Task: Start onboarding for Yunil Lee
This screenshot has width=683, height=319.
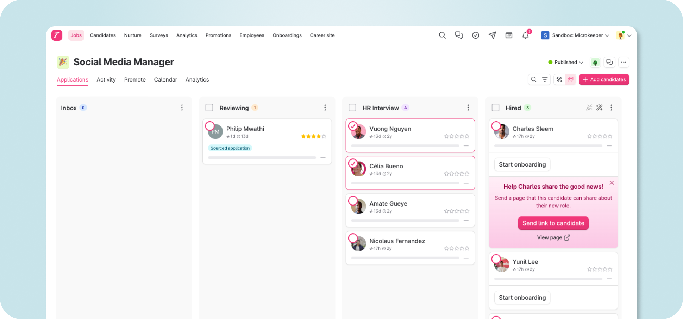Action: 522,298
